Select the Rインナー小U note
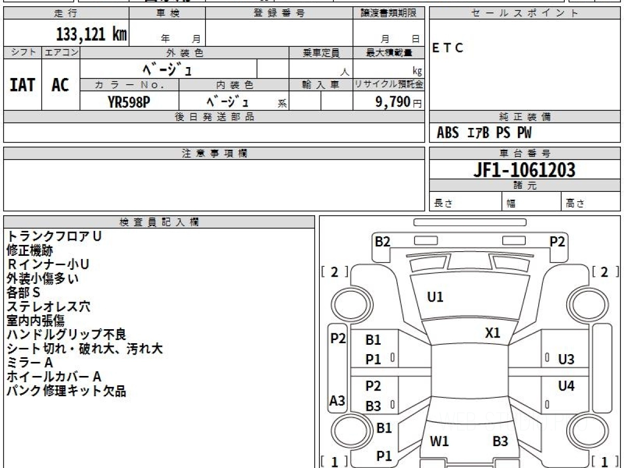Image resolution: width=624 pixels, height=468 pixels. (48, 264)
